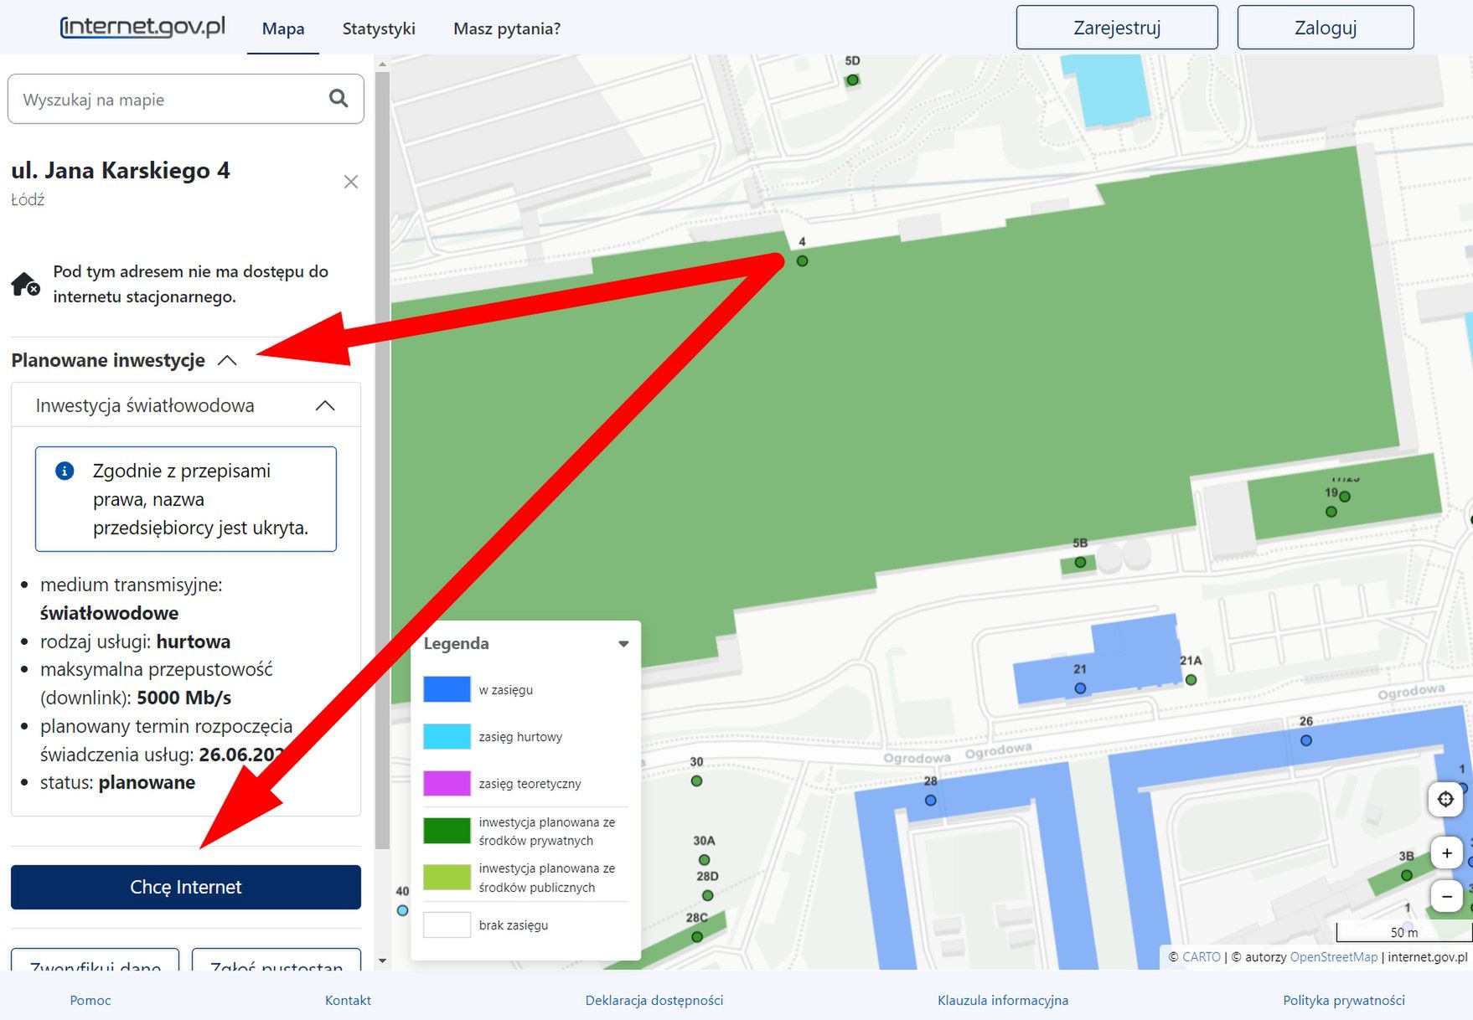The height and width of the screenshot is (1020, 1473).
Task: Select the map marker labeled 21A
Action: pos(1190,679)
